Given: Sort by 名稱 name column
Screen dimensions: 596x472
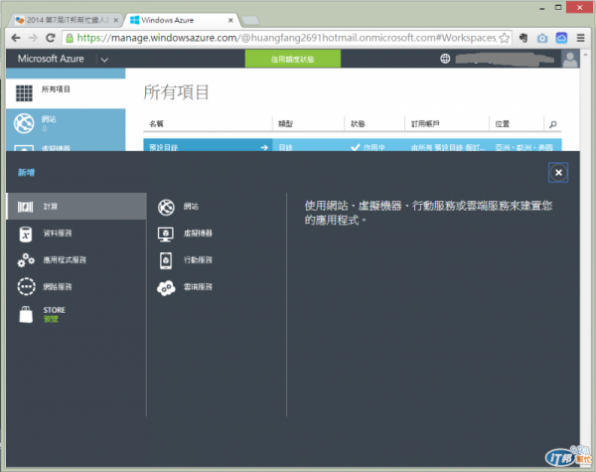Looking at the screenshot, I should click(156, 124).
